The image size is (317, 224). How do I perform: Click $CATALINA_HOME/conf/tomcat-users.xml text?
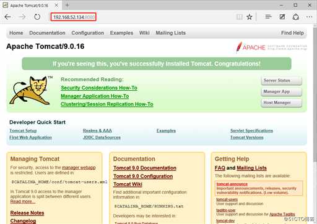coord(59,182)
